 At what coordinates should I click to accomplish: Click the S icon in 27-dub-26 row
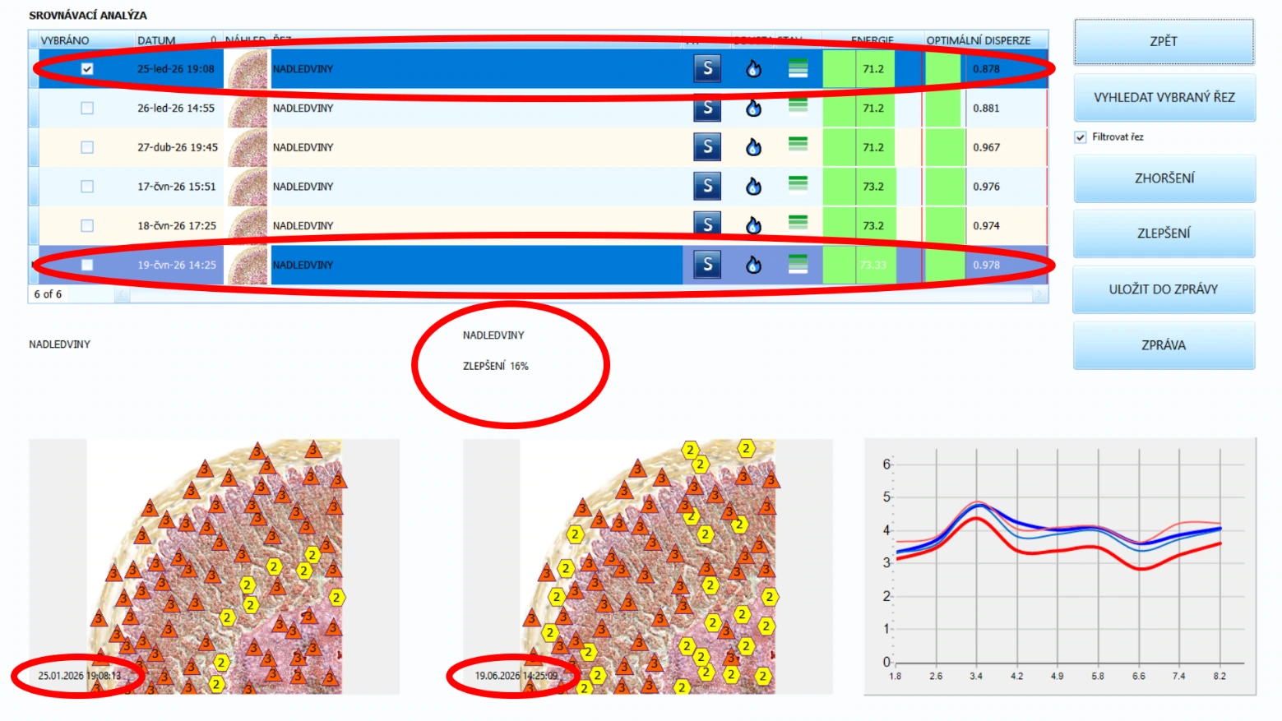pyautogui.click(x=707, y=147)
